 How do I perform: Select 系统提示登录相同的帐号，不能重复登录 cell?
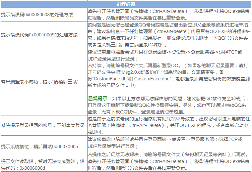[x=44, y=125]
